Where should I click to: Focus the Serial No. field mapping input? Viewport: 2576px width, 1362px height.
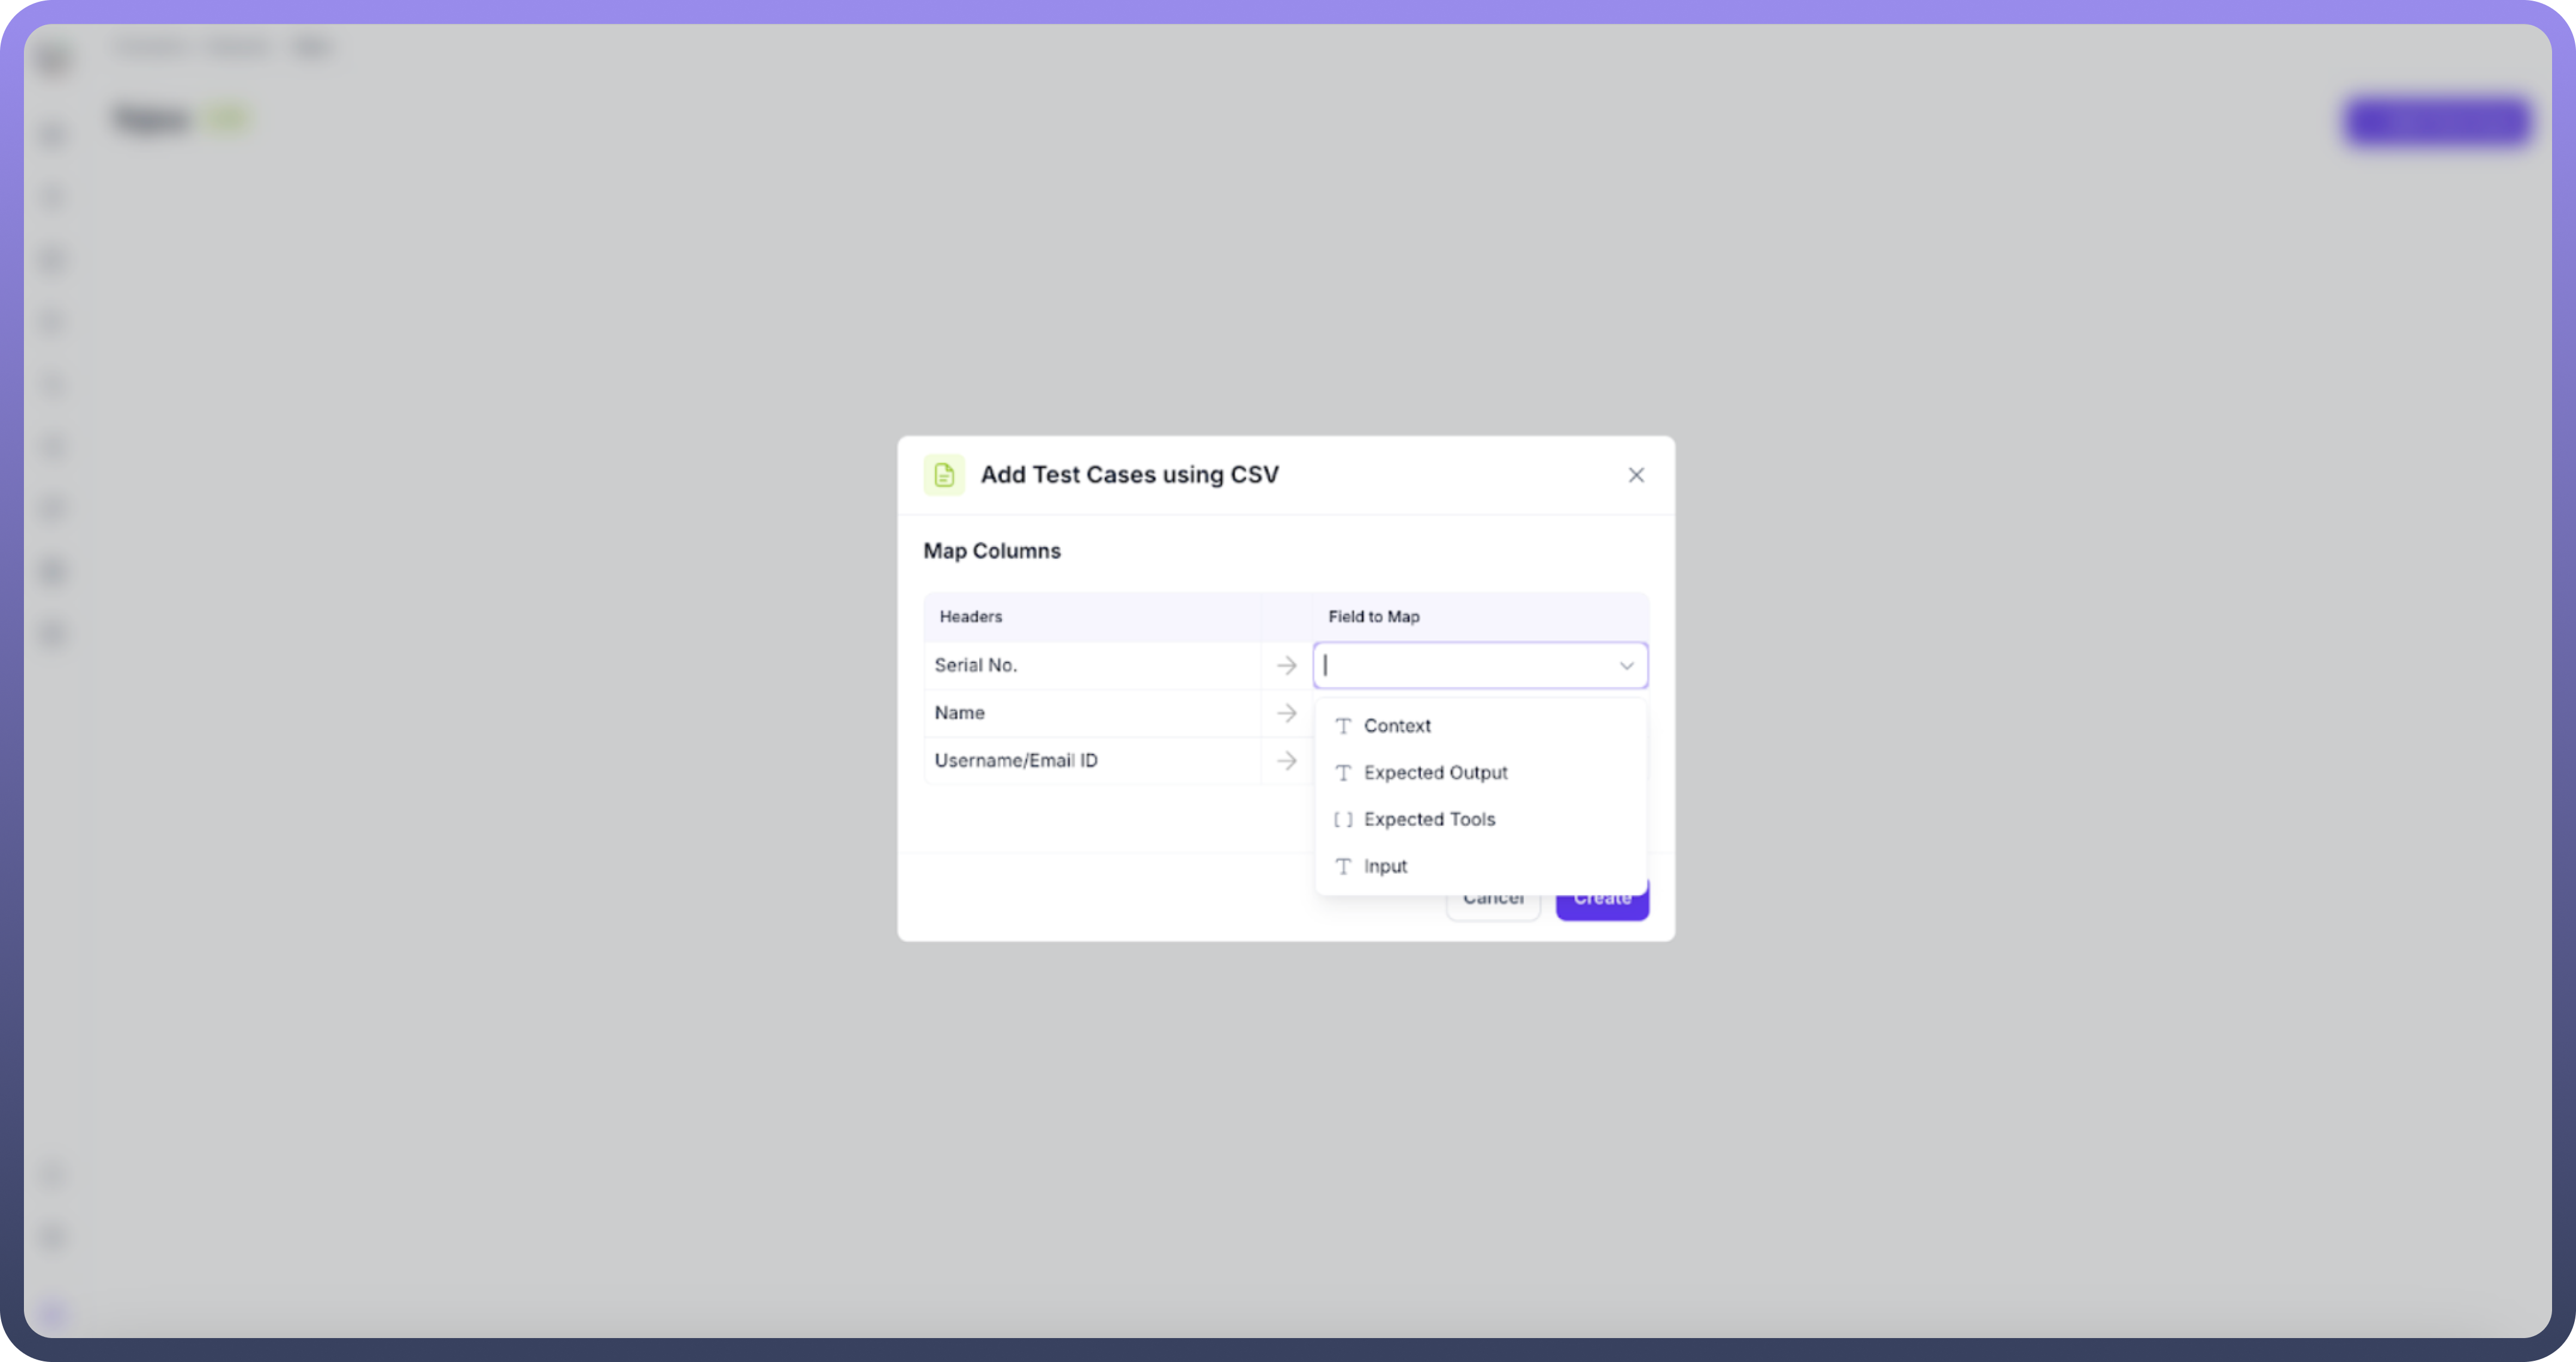coord(1464,666)
